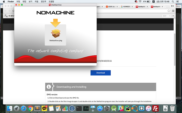Click the info icon beside Downloading and Installing

pos(49,87)
